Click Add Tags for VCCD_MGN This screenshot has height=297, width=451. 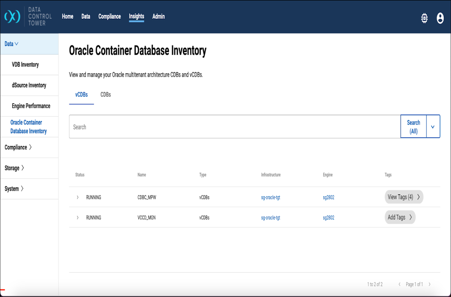[400, 217]
